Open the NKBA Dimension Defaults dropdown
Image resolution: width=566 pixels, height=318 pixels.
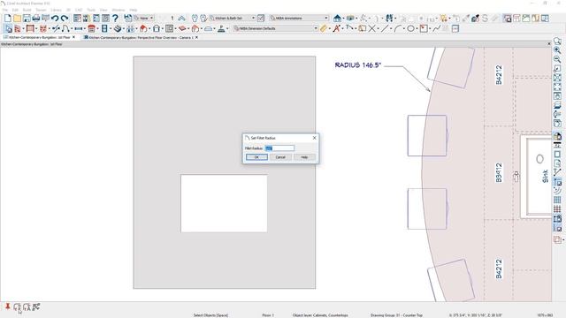click(275, 28)
